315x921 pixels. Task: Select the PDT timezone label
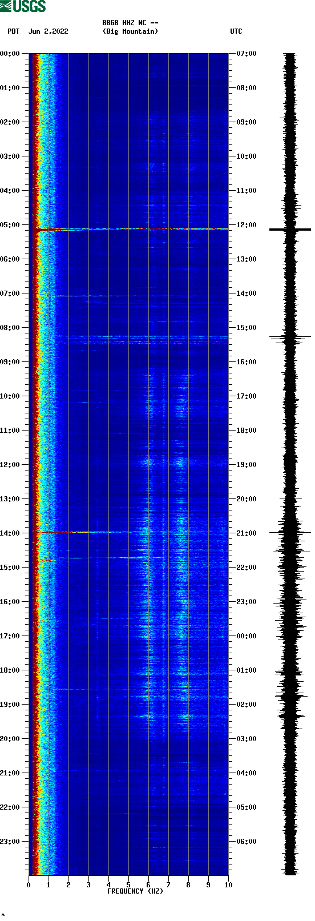click(x=13, y=31)
